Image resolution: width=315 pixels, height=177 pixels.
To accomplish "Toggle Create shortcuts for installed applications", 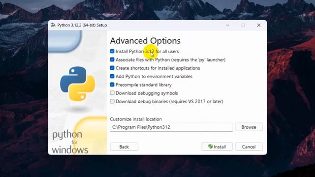I will [x=112, y=68].
